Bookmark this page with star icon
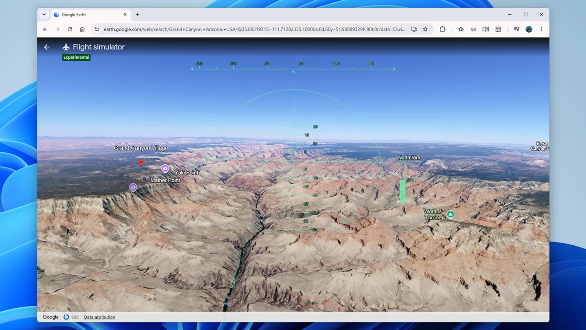This screenshot has height=330, width=586. 425,29
